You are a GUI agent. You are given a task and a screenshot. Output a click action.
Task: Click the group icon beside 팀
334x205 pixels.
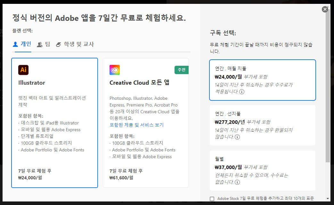coord(40,44)
